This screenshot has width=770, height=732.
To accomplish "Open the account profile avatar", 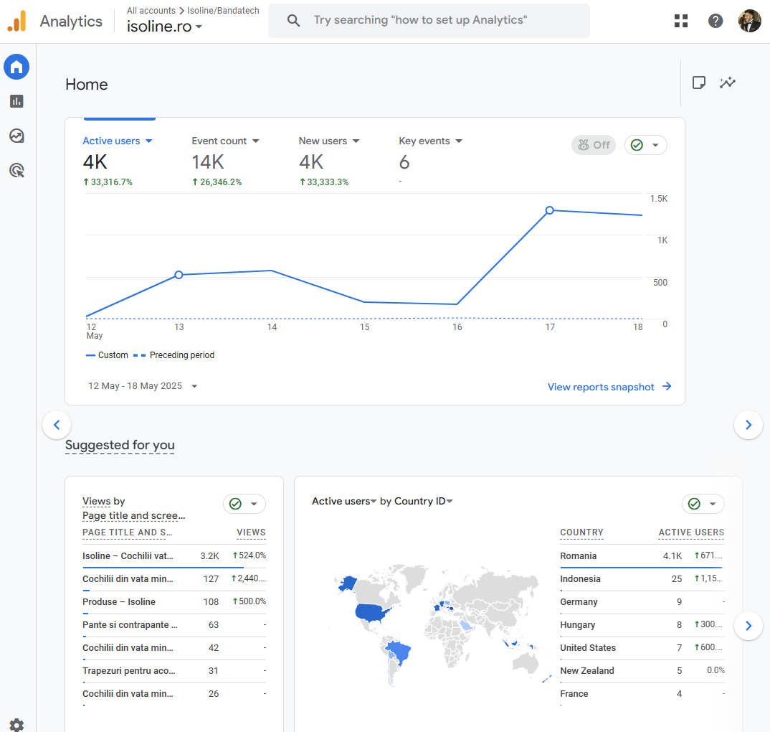I will [x=749, y=21].
